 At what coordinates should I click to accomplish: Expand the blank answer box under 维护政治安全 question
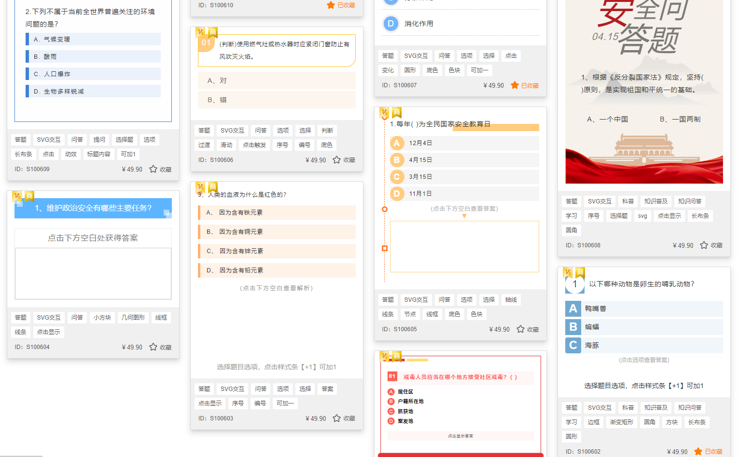click(x=93, y=273)
